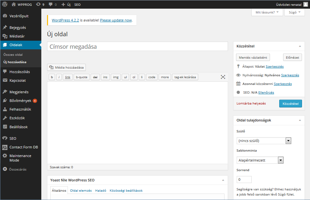Viewport: 310px width, 200px height.
Task: Collapse the Yoast féle WordPress SEO box
Action: (223, 180)
